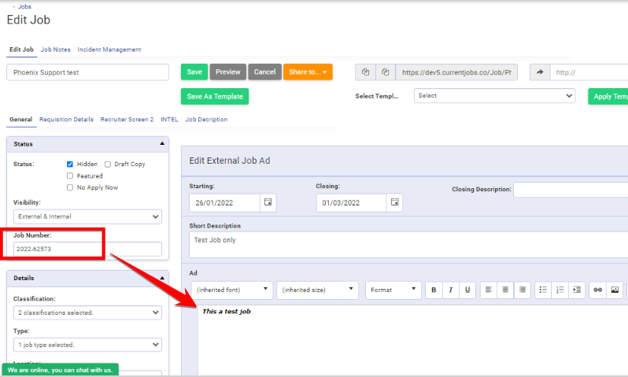Enable the Featured checkbox
The image size is (628, 377).
tap(70, 176)
